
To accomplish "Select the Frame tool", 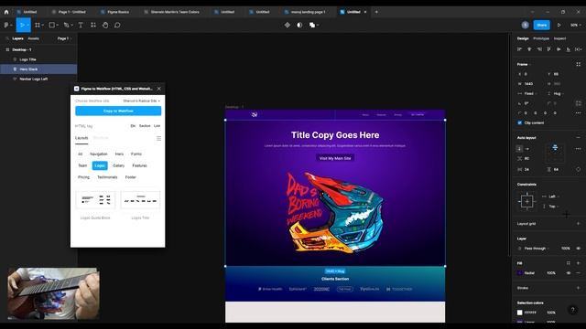I will click(x=38, y=25).
